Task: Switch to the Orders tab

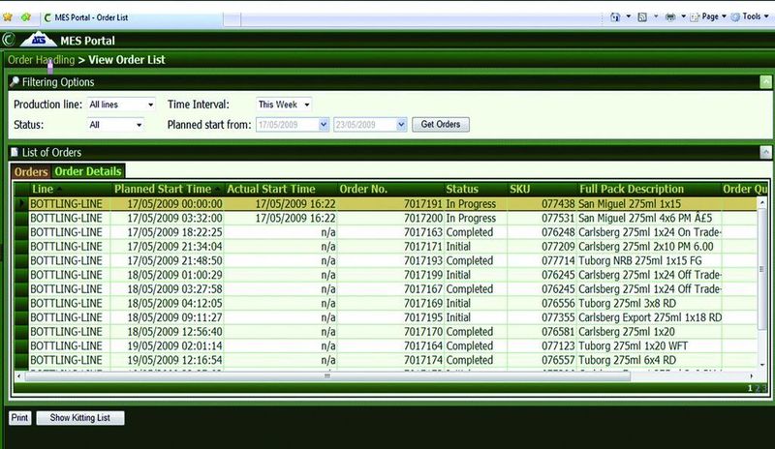Action: pyautogui.click(x=31, y=172)
